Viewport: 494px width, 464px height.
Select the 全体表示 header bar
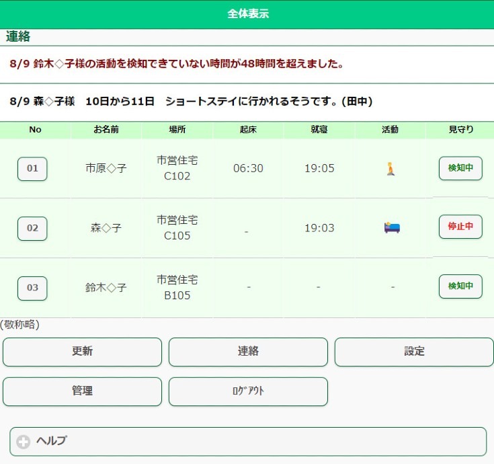[x=247, y=14]
